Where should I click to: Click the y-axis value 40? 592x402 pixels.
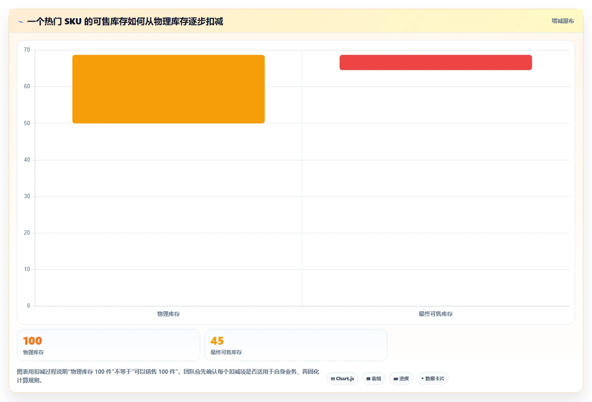click(27, 160)
